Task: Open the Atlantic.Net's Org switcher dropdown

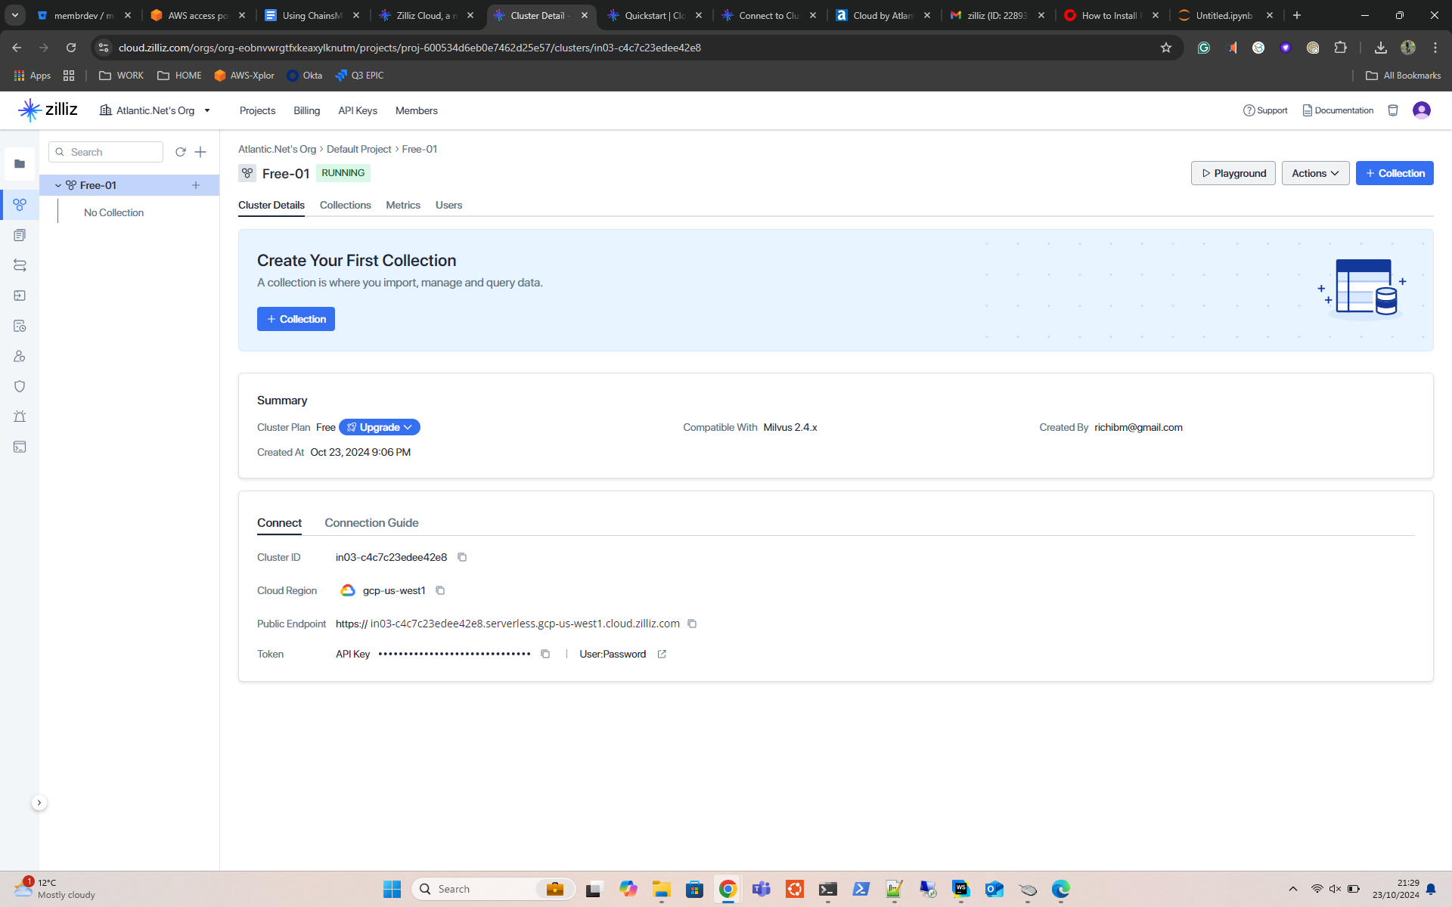Action: [156, 110]
